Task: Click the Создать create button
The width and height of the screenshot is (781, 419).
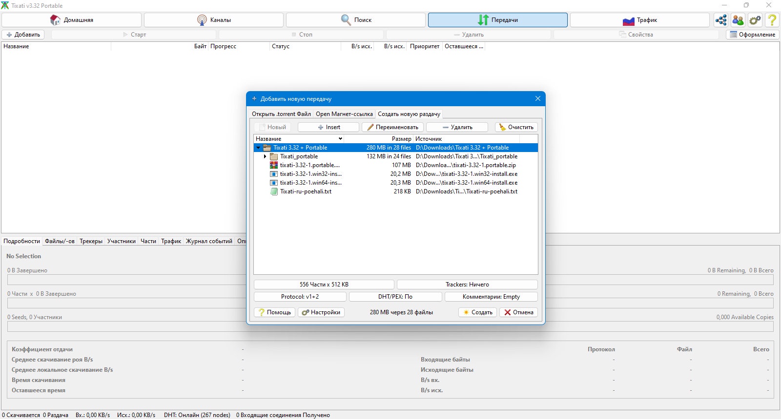Action: coord(477,312)
